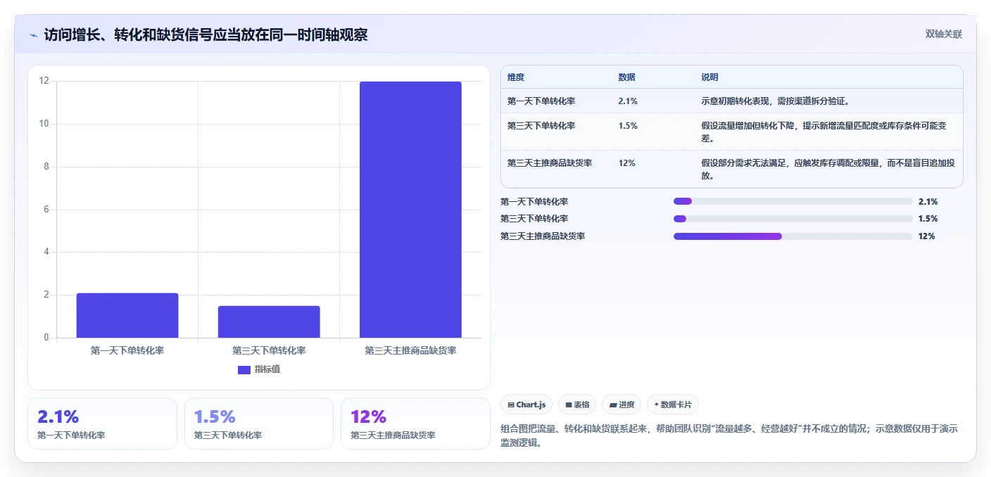The image size is (991, 477).
Task: Click x-axis label 第一天下单转化率
Action: 127,350
